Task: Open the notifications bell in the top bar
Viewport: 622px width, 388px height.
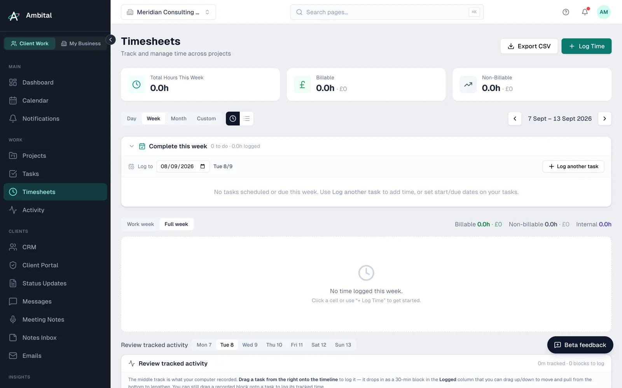Action: pyautogui.click(x=585, y=12)
